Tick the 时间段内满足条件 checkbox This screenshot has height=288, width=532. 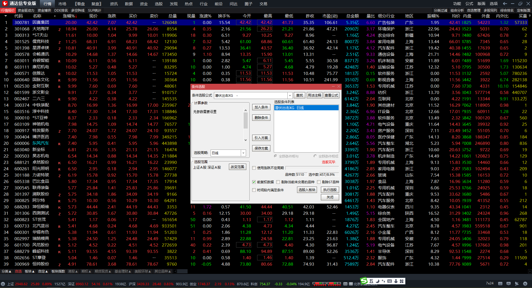pyautogui.click(x=254, y=190)
